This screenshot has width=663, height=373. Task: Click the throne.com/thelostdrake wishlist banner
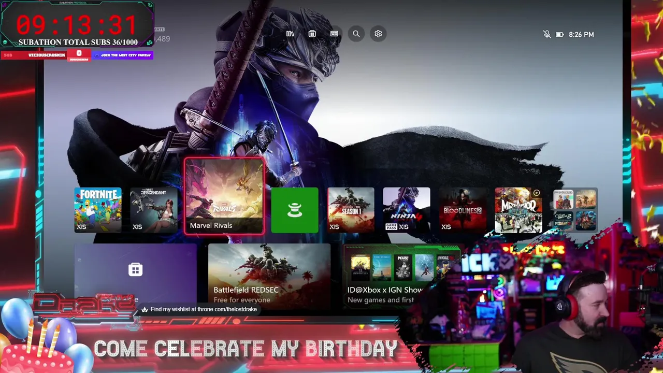click(x=199, y=309)
